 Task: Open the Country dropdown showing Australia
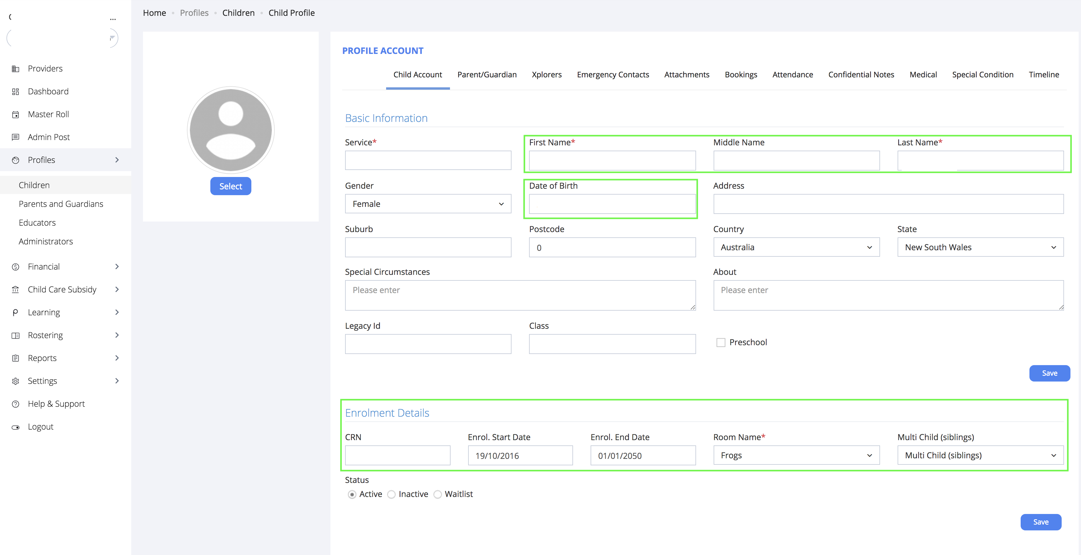[x=796, y=247]
